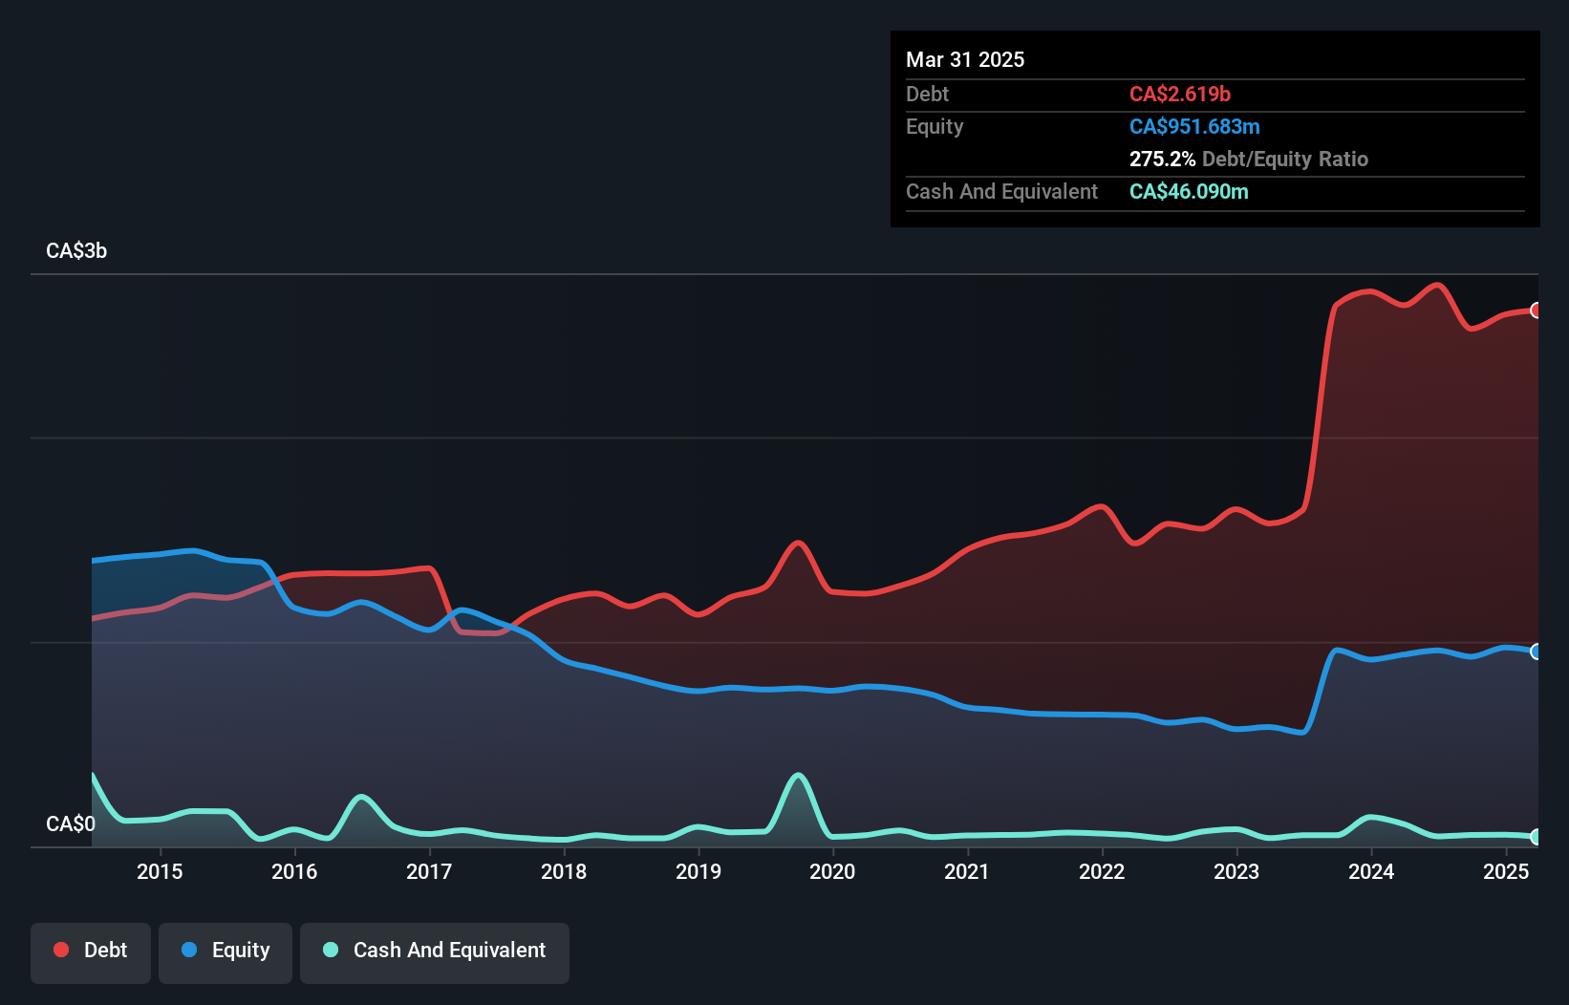The width and height of the screenshot is (1569, 1005).
Task: Click the CA$3b y-axis label
Action: (x=76, y=250)
